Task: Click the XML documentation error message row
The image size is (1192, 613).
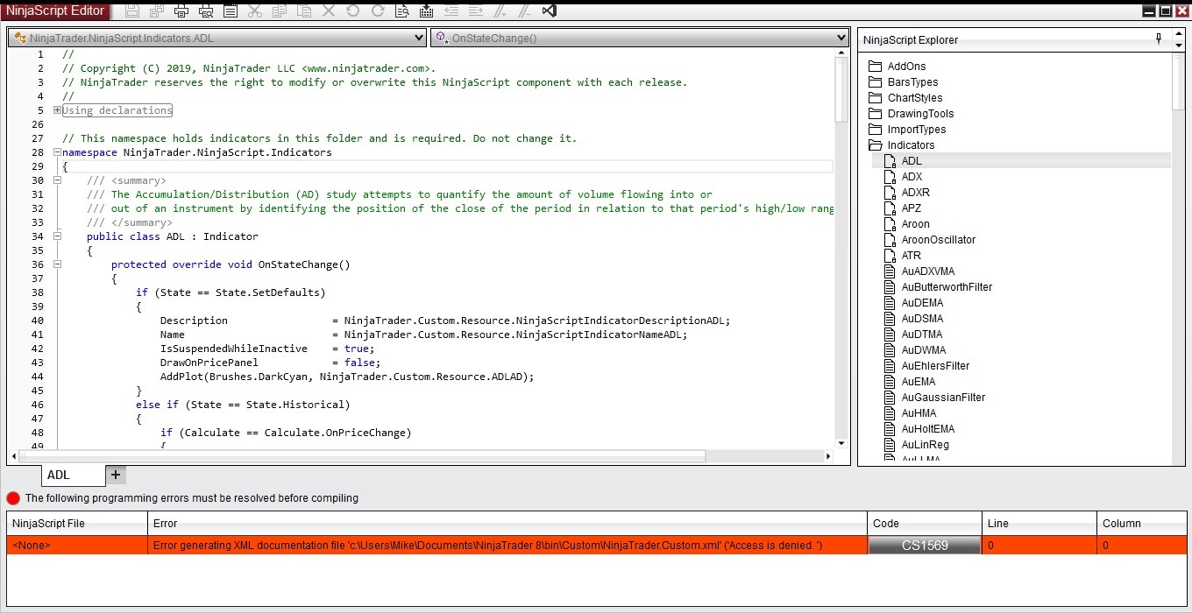Action: 596,545
